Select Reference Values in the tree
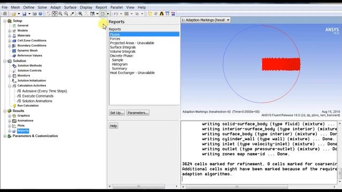 (30, 55)
